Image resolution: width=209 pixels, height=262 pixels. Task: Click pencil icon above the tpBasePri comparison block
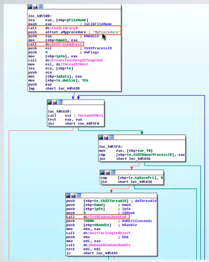[108, 172]
